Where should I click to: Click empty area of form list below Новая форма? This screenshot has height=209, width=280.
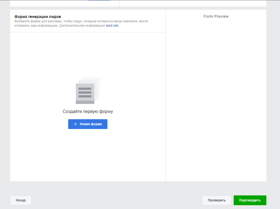(x=88, y=155)
